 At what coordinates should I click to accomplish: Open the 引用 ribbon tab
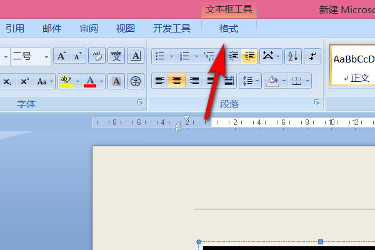point(15,29)
